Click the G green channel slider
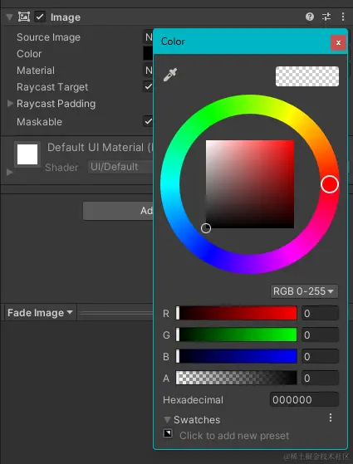This screenshot has height=464, width=353. [237, 335]
